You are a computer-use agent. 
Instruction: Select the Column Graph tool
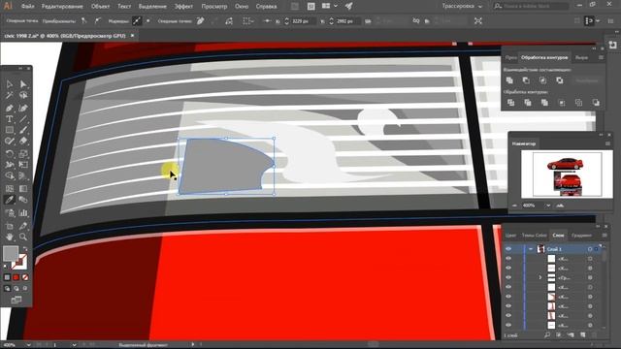23,213
